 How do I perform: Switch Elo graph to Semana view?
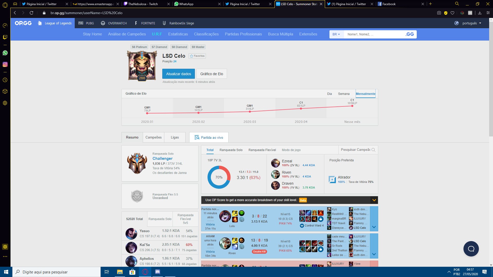[x=344, y=94]
